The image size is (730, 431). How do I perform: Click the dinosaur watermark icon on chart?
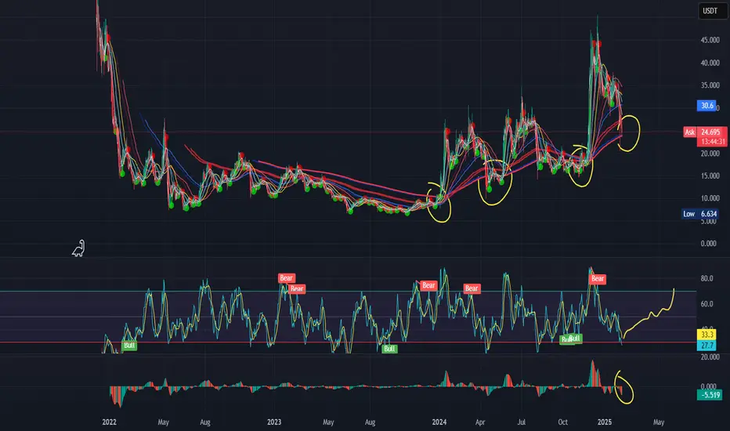(78, 248)
